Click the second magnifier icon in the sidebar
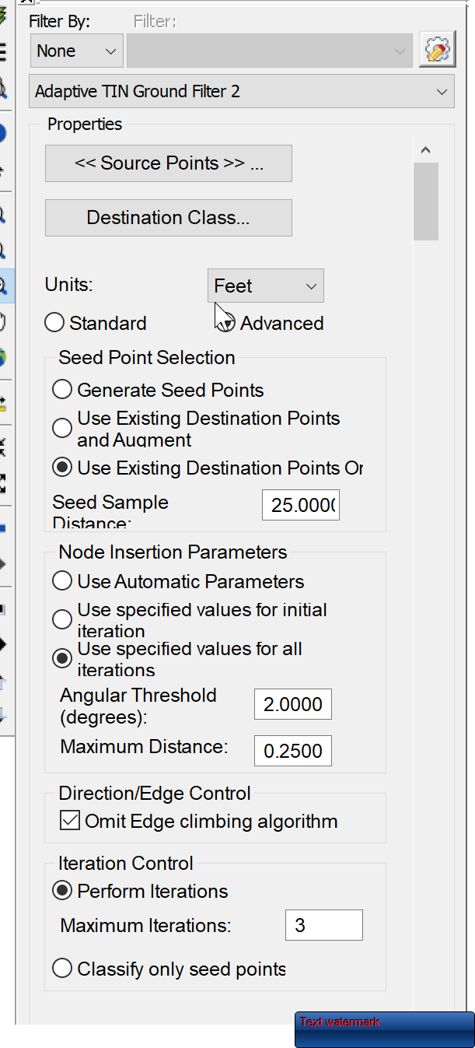This screenshot has width=475, height=1048. 5,249
